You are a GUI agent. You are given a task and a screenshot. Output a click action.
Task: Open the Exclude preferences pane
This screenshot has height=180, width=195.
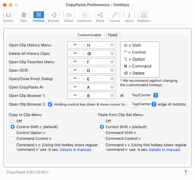[54, 17]
